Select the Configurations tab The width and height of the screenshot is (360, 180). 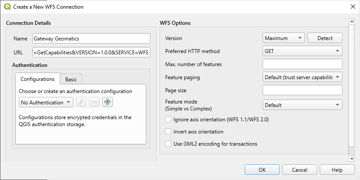click(38, 79)
